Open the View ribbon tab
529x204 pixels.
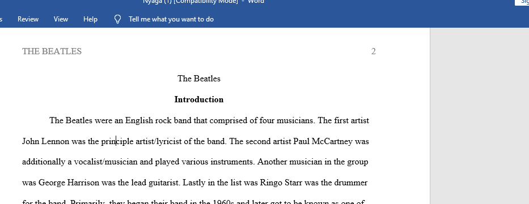pyautogui.click(x=61, y=19)
